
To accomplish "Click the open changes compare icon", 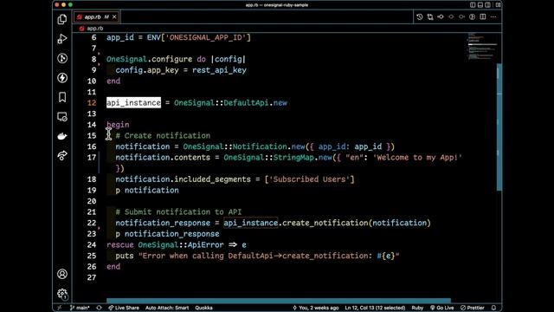I will point(430,17).
